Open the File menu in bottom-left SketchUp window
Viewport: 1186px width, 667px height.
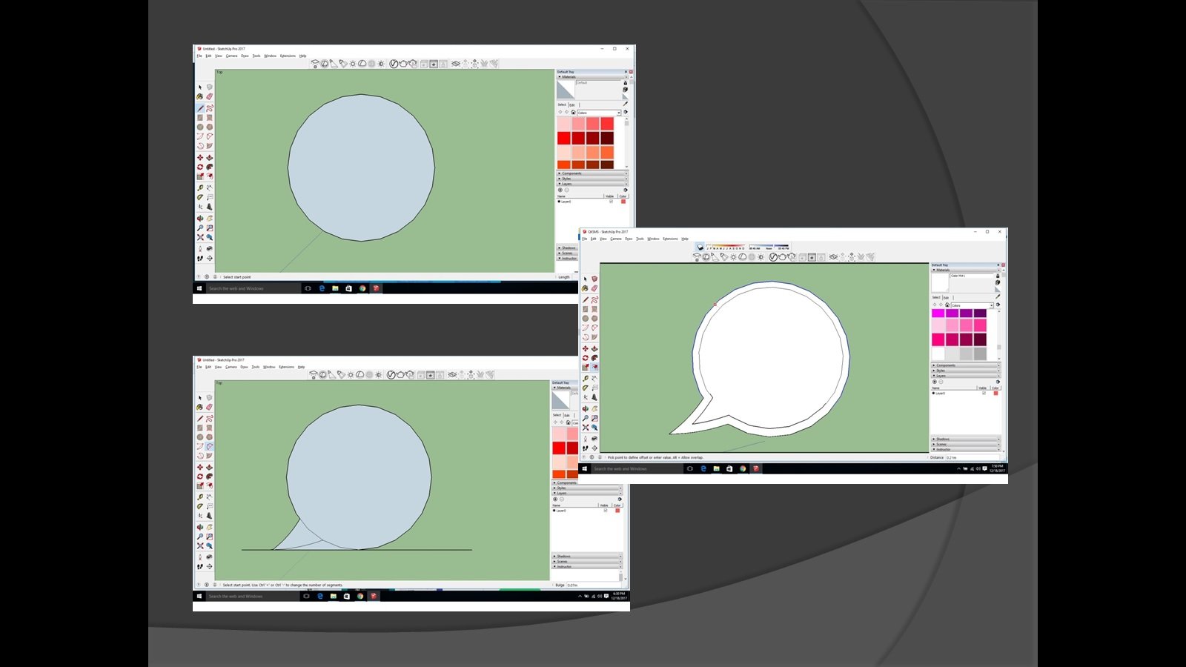199,367
